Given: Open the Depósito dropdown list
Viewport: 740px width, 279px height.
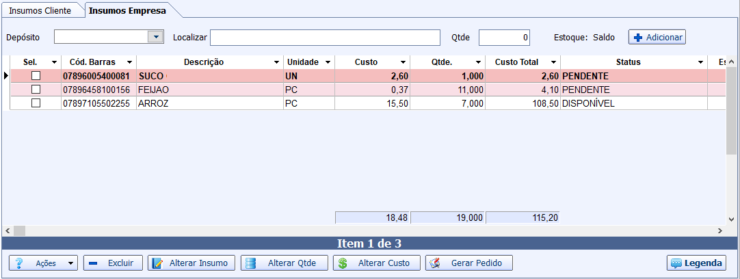Looking at the screenshot, I should pos(156,37).
